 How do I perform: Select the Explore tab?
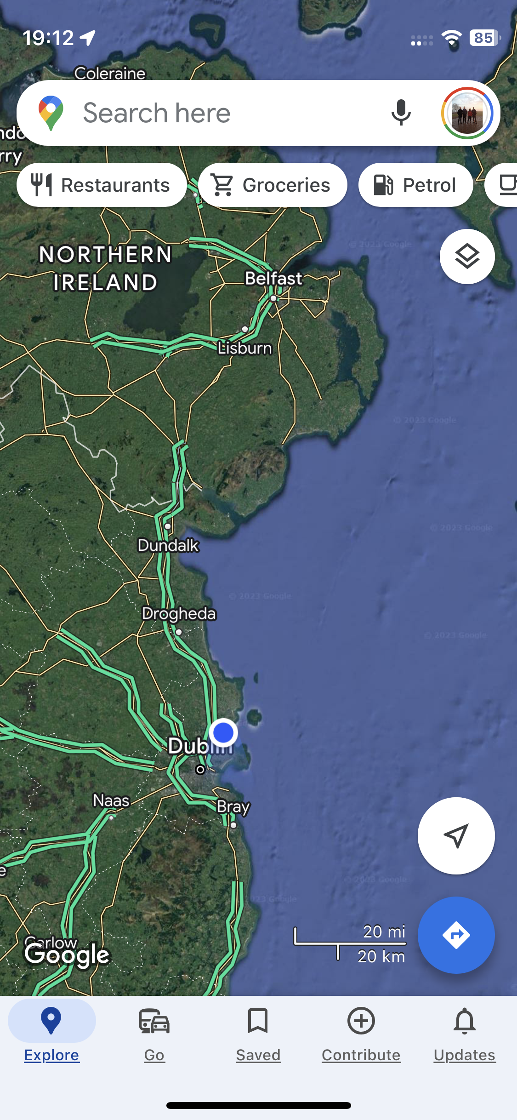click(51, 1034)
